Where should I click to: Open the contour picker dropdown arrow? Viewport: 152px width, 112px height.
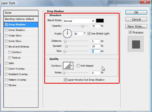point(72,66)
